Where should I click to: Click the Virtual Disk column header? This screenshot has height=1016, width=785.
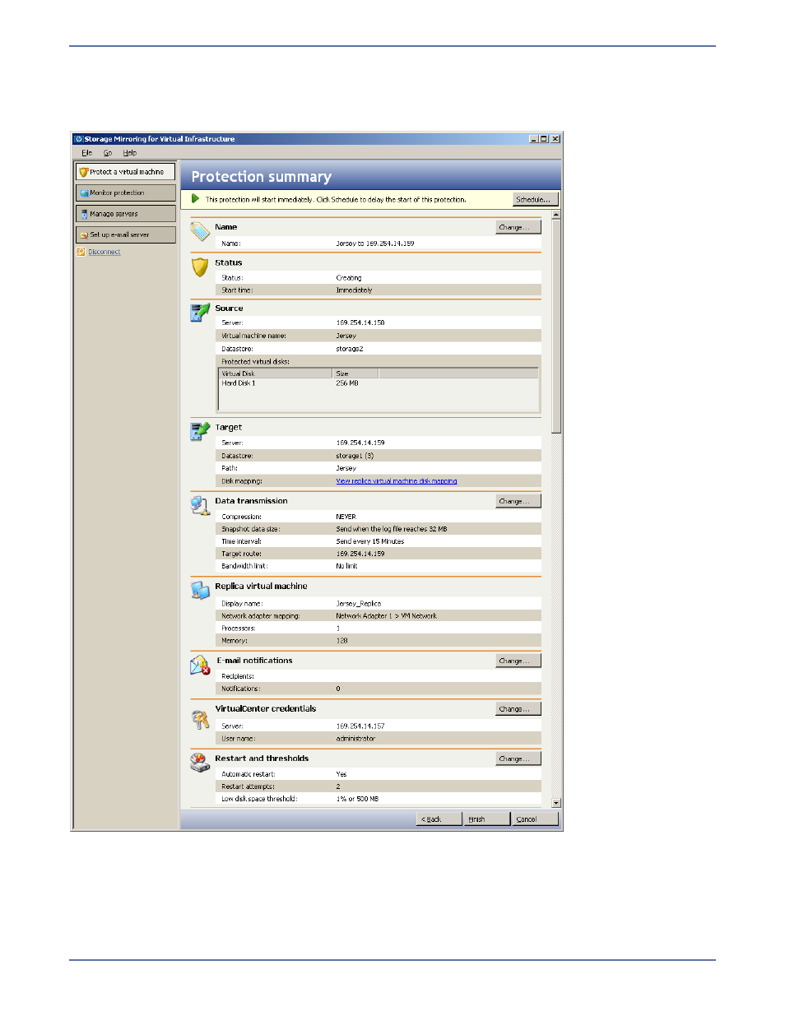click(x=276, y=373)
